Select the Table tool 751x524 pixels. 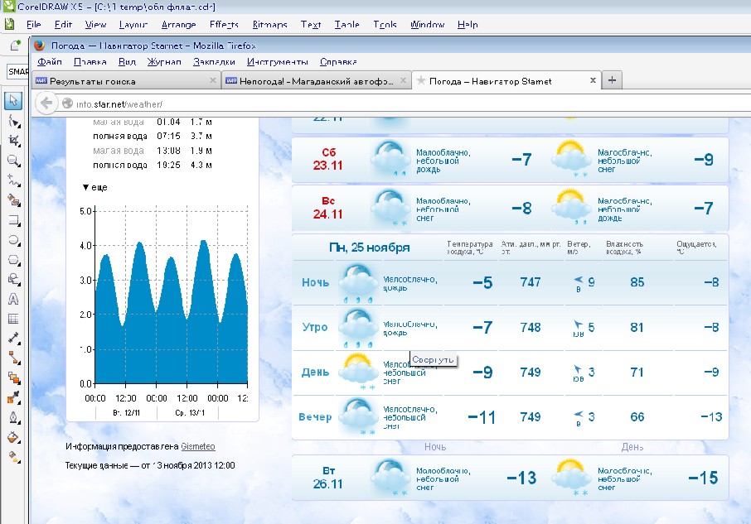click(13, 319)
